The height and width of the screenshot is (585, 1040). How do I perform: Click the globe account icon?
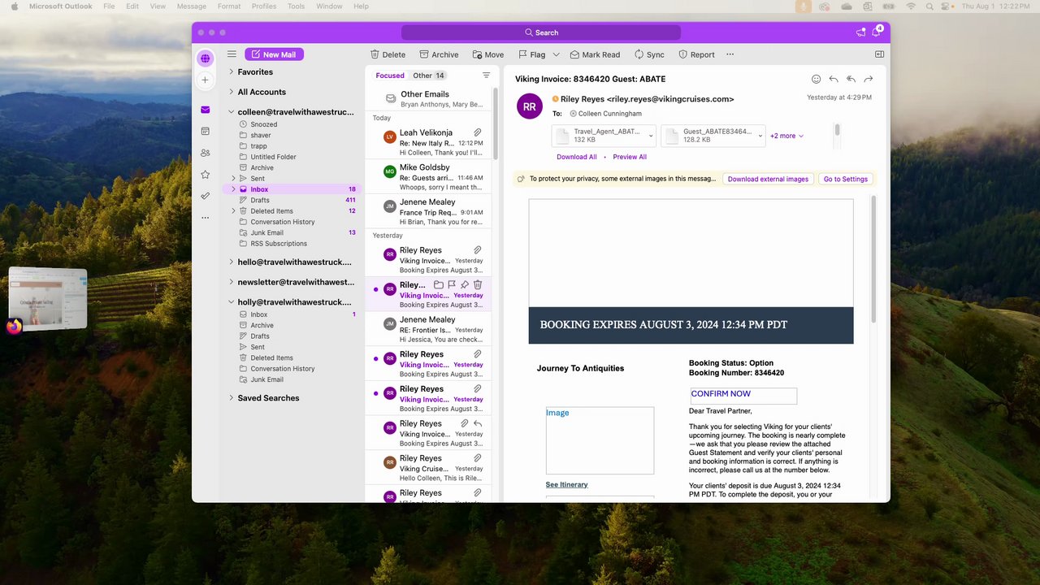pyautogui.click(x=205, y=58)
